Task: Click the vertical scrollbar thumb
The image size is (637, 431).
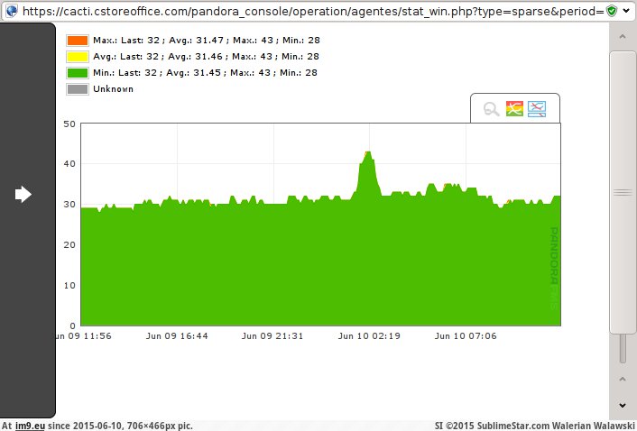Action: pos(623,192)
